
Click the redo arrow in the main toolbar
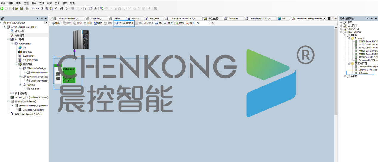38,8
